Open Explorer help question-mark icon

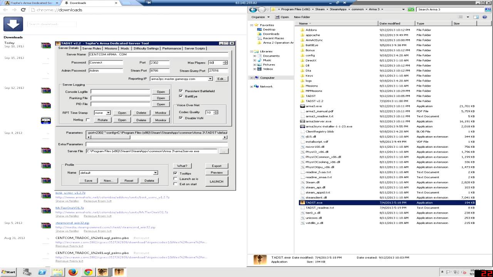click(485, 17)
